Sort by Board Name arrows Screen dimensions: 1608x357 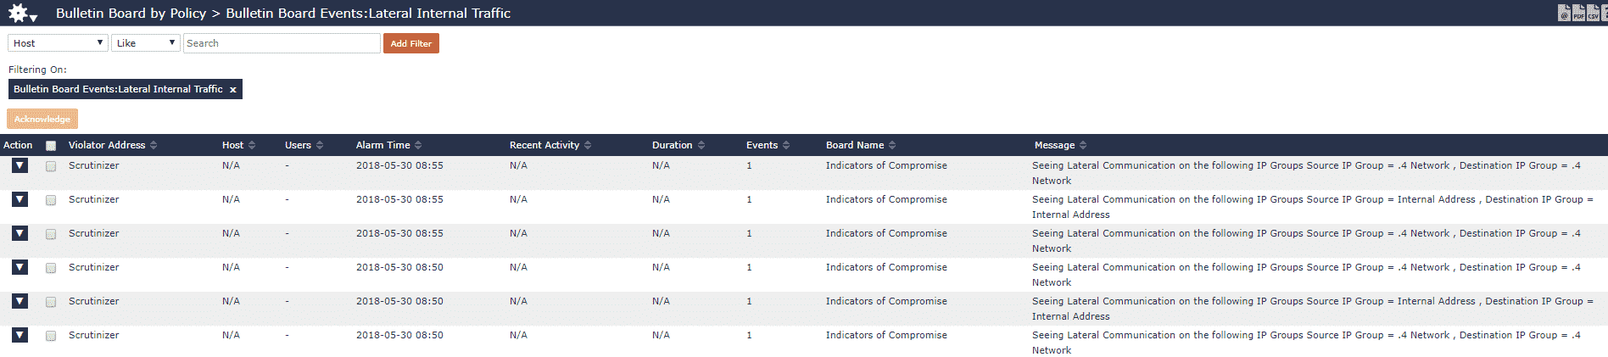point(892,145)
